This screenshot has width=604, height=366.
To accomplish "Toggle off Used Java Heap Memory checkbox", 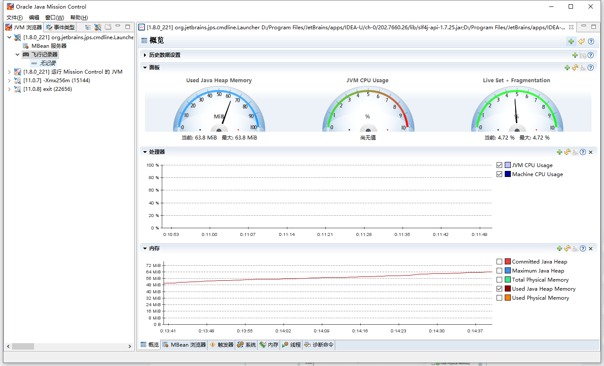I will pyautogui.click(x=500, y=289).
